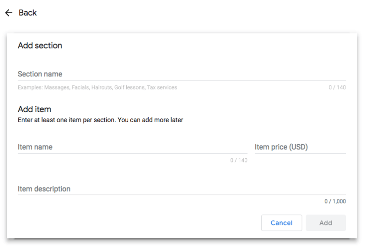The image size is (366, 247).
Task: Click the Item price (USD) placeholder label
Action: (281, 147)
